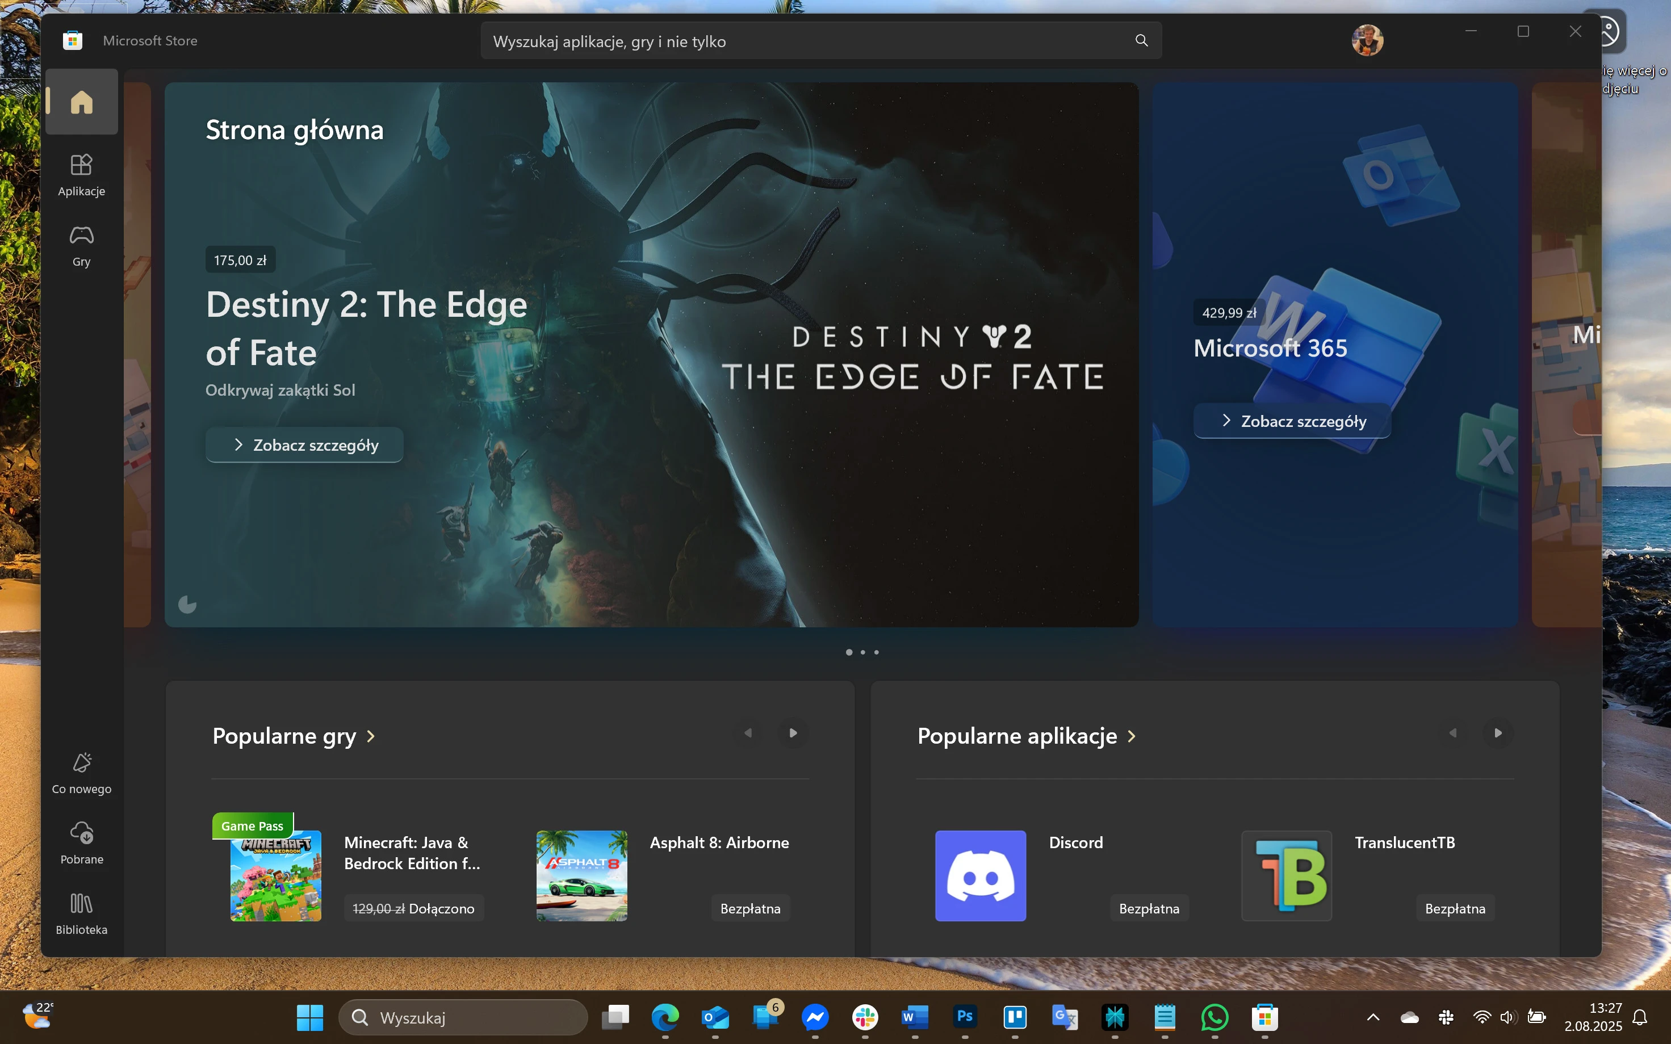Image resolution: width=1671 pixels, height=1044 pixels.
Task: Show previous Popularne gry items
Action: tap(748, 733)
